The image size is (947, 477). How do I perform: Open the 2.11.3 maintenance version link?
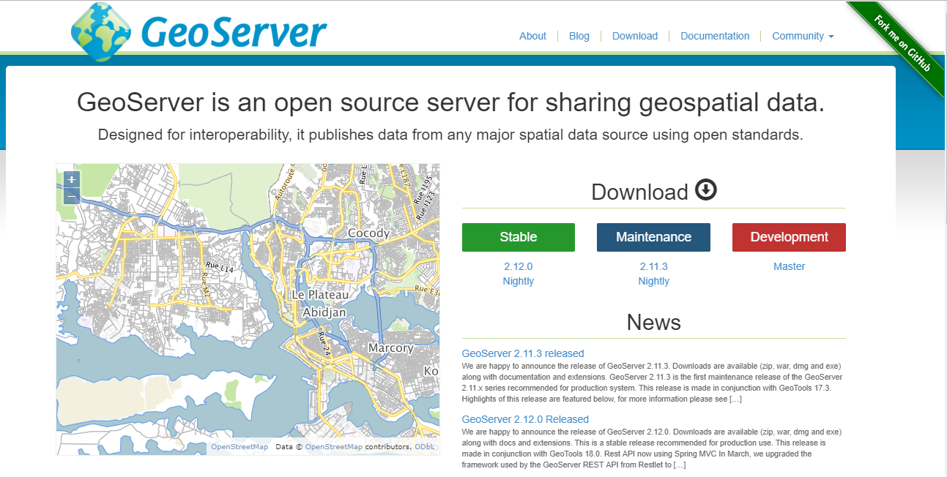point(653,266)
